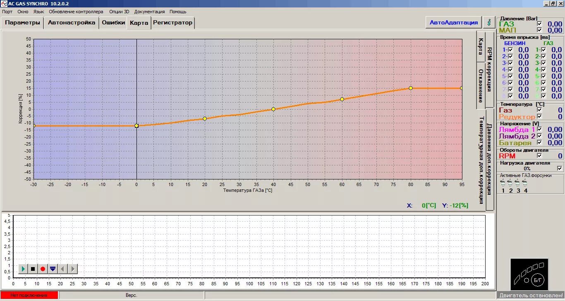The height and width of the screenshot is (301, 565).
Task: Toggle the Газ temperature checkbox
Action: coord(539,110)
